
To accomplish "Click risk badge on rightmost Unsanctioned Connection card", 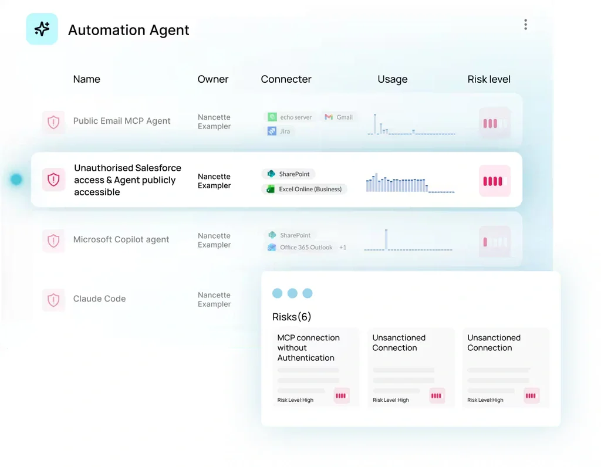I will point(531,396).
